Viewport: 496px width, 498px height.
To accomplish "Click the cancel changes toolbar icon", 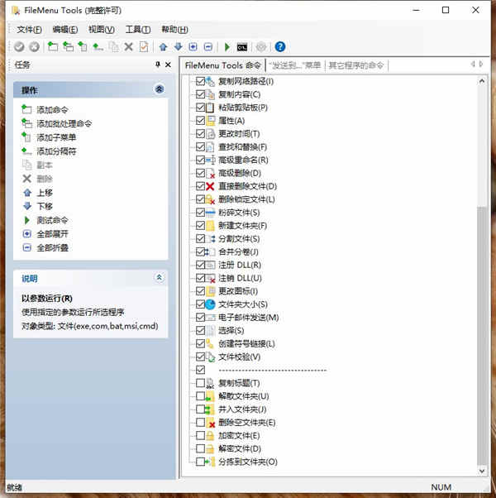I will tap(34, 47).
